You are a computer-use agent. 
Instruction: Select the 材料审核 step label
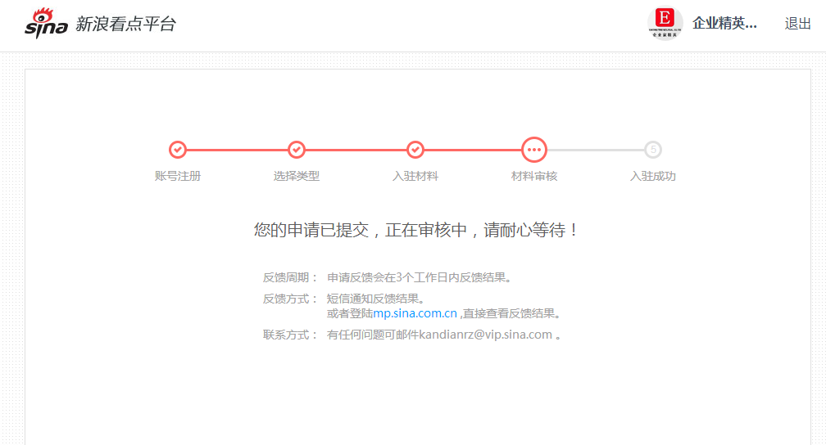(534, 176)
